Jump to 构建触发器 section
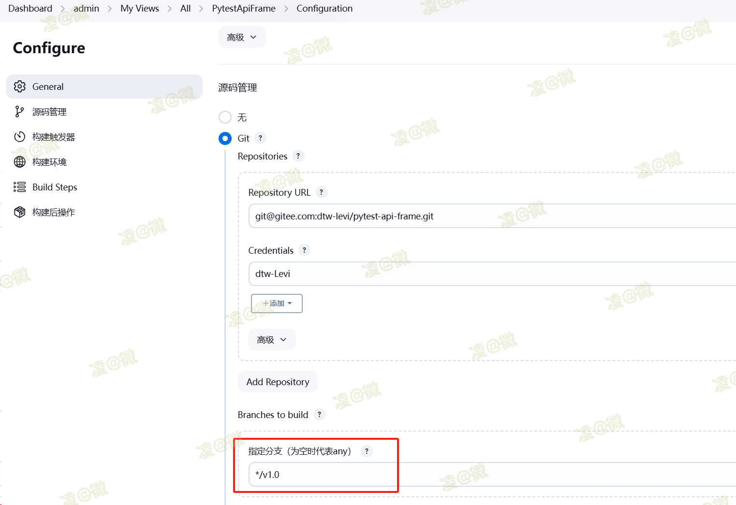This screenshot has width=736, height=505. tap(104, 137)
